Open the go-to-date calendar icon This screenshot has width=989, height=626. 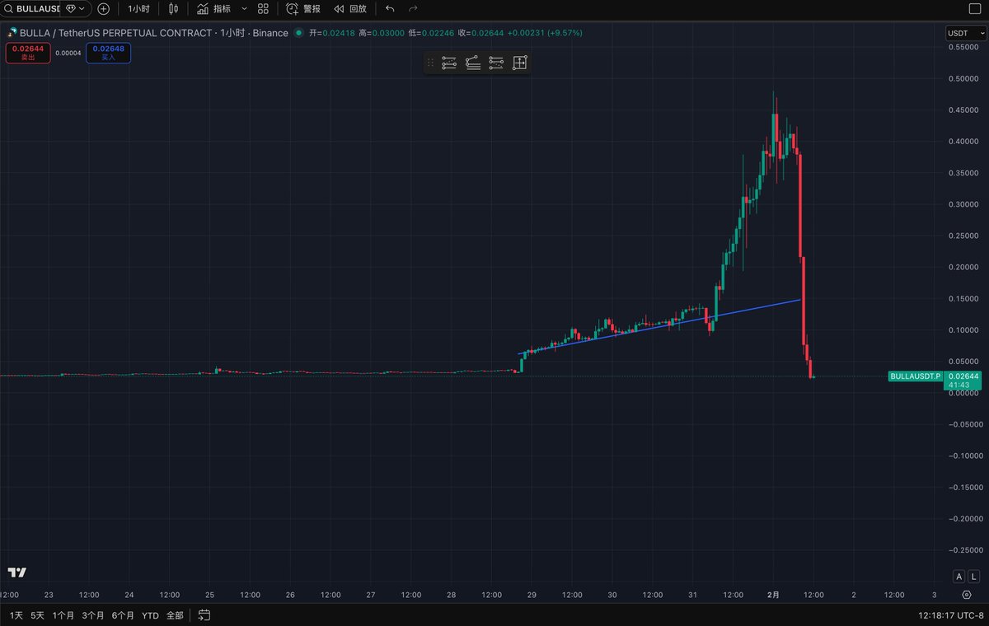coord(204,615)
